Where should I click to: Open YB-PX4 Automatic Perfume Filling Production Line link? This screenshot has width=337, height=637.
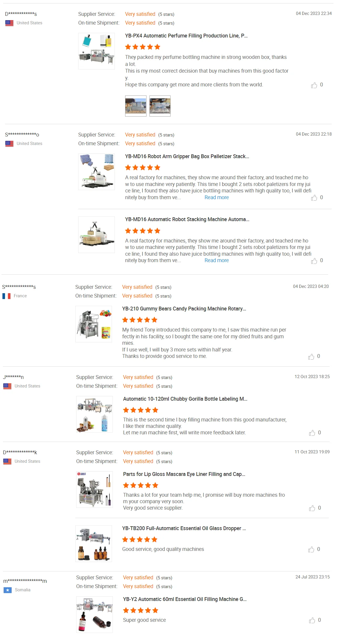(186, 36)
